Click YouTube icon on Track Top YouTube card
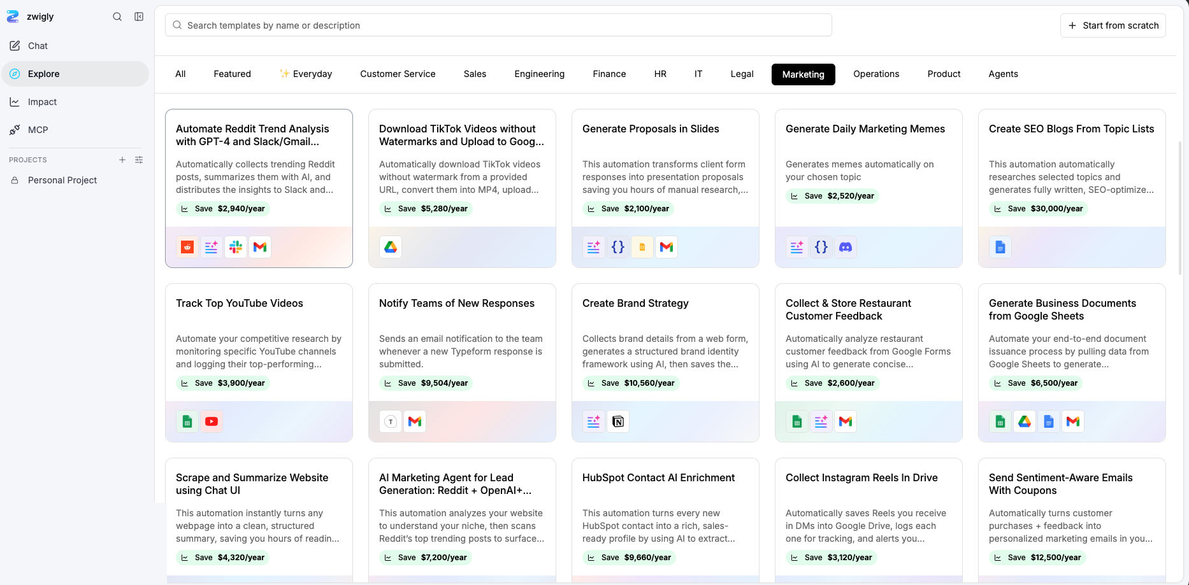Screen dimensions: 1189x585 coord(212,421)
